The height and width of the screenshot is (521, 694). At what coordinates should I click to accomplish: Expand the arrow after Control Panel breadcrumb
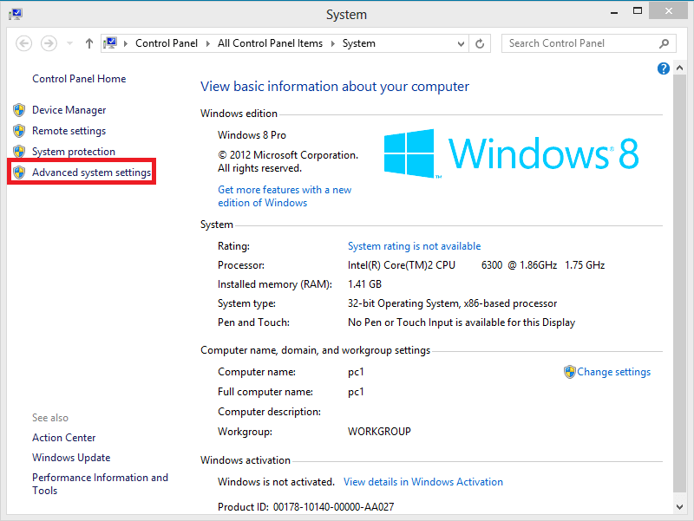[207, 43]
